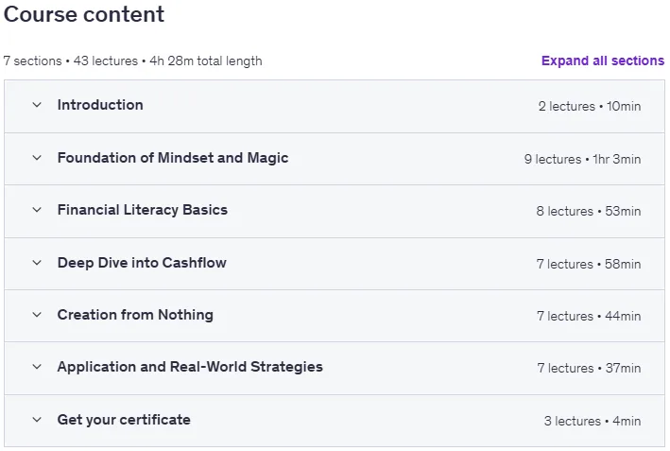Click chevron next to Get your certificate
Image resolution: width=670 pixels, height=451 pixels.
[x=37, y=420]
